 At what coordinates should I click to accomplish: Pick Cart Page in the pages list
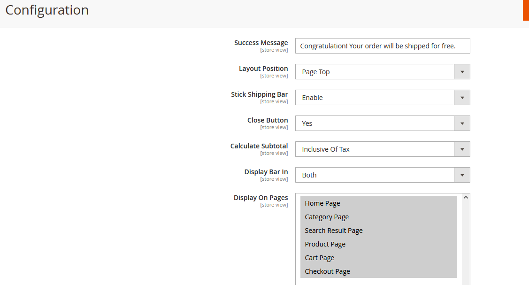tap(378, 258)
